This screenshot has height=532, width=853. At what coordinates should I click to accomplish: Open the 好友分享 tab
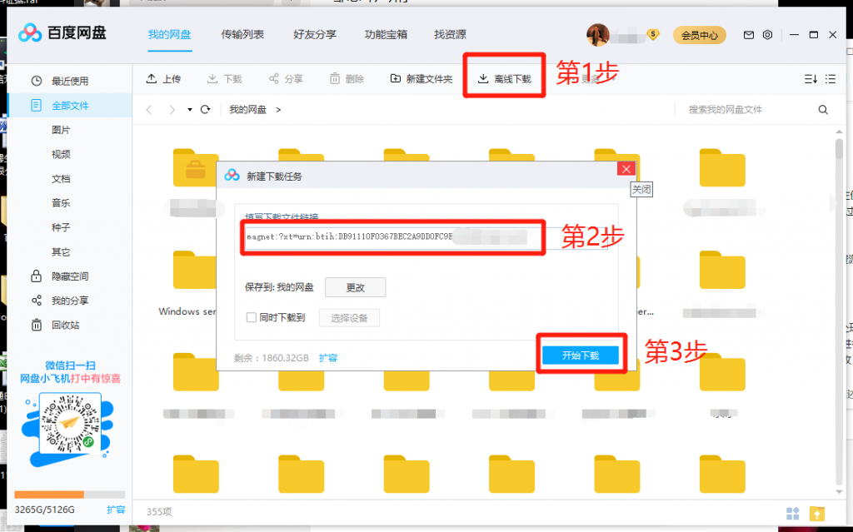point(314,35)
